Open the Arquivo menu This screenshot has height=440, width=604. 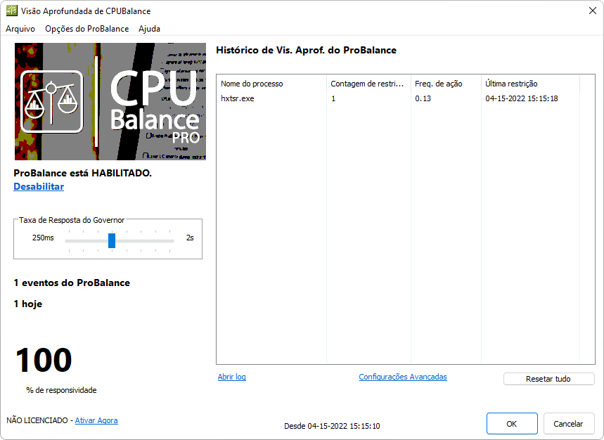pyautogui.click(x=20, y=29)
